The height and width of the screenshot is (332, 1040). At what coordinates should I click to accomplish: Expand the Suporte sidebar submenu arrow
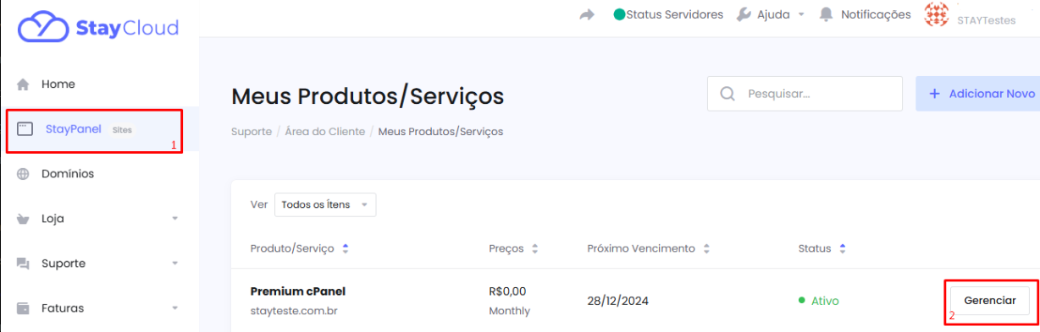(175, 264)
